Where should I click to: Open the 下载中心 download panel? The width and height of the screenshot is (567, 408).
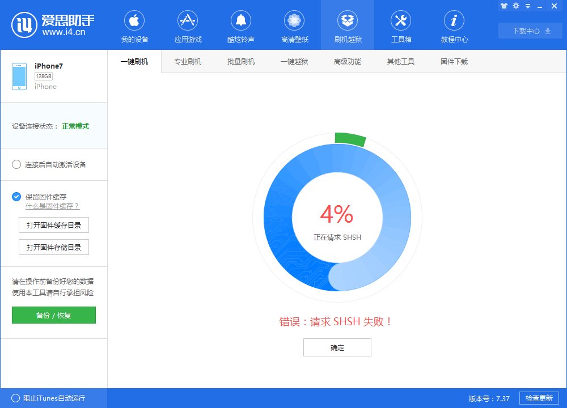pyautogui.click(x=530, y=31)
